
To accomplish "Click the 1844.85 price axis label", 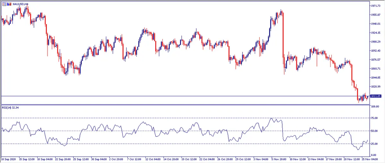I will [375, 77].
